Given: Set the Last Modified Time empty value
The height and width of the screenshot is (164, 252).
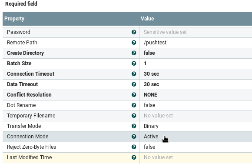Looking at the screenshot, I should coord(196,157).
